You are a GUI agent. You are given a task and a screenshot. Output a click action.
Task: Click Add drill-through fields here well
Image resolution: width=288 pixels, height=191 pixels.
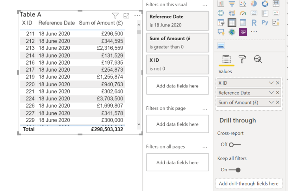[249, 183]
